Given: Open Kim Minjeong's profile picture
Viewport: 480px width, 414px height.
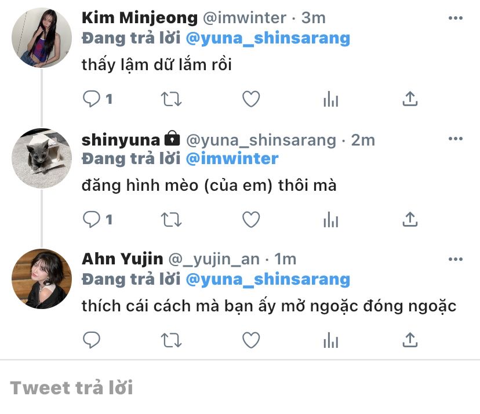Looking at the screenshot, I should point(42,38).
